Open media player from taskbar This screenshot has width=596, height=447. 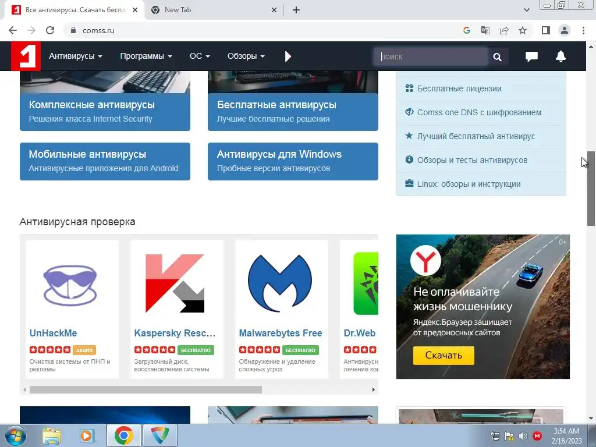point(87,435)
